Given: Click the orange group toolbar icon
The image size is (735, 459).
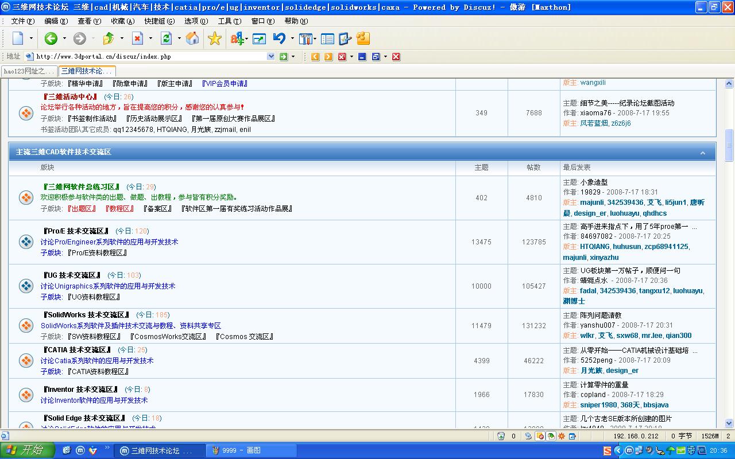Looking at the screenshot, I should pos(363,38).
